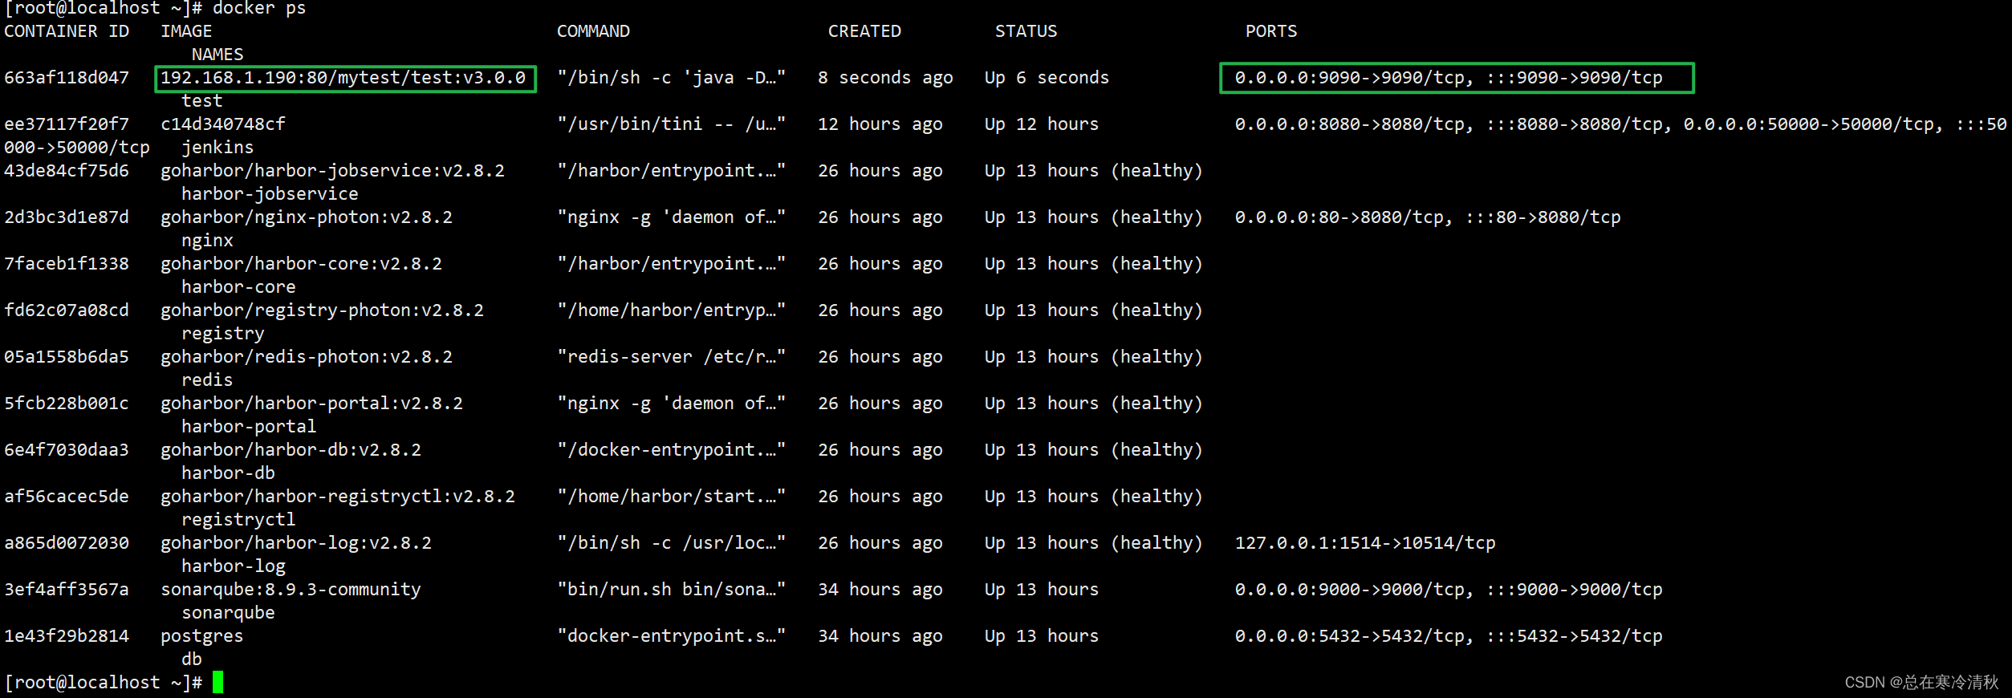Click the container name harbor-jobservice
Image resolution: width=2012 pixels, height=698 pixels.
pos(270,194)
